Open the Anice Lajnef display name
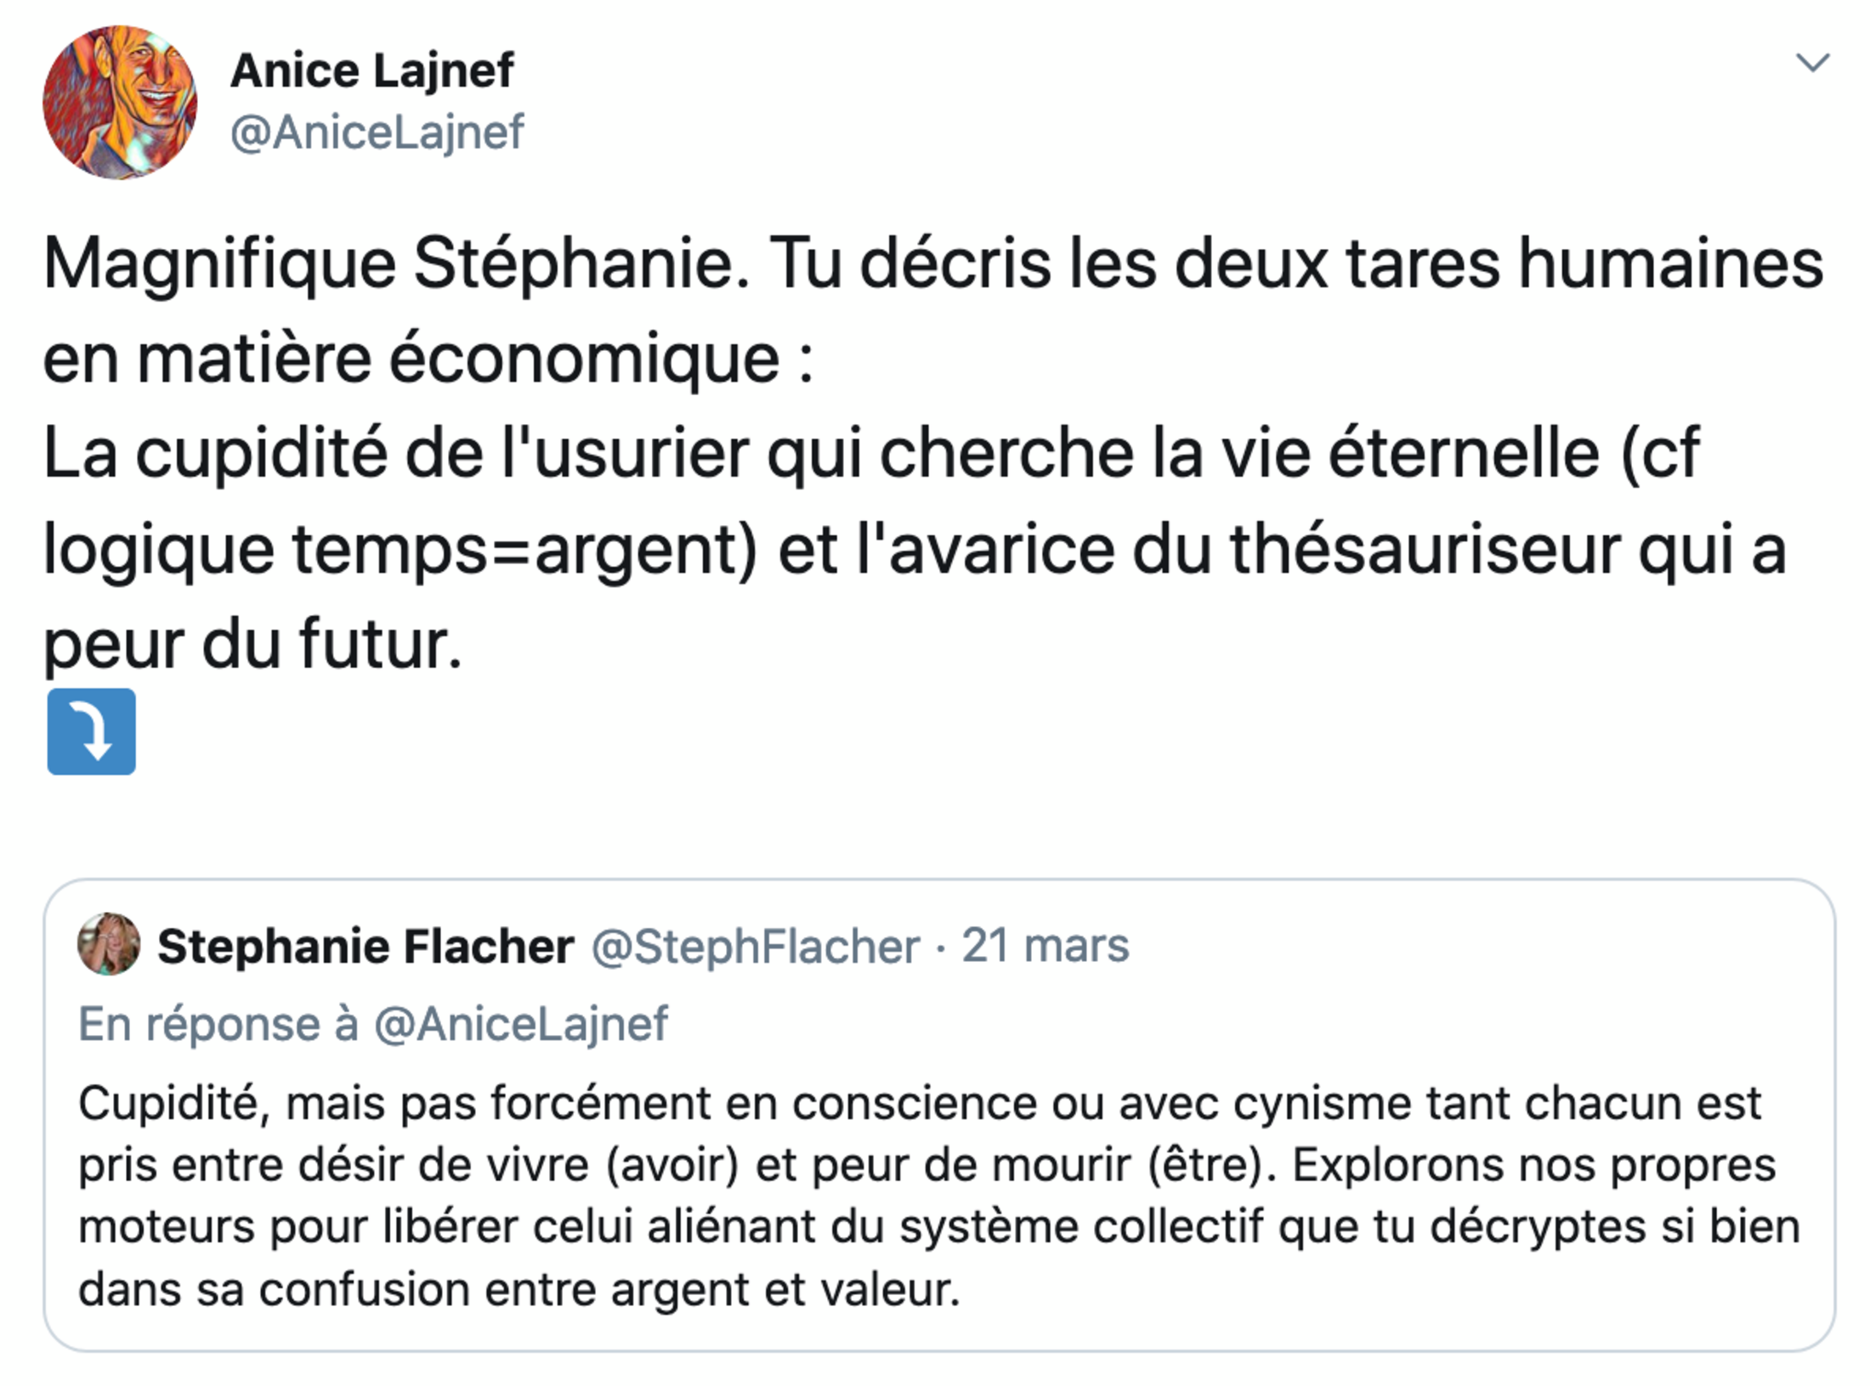Viewport: 1870px width, 1386px height. click(x=371, y=70)
